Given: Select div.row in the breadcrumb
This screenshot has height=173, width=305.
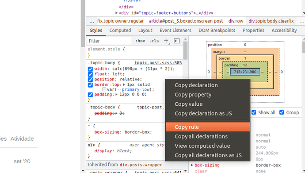Looking at the screenshot, I should [x=236, y=21].
